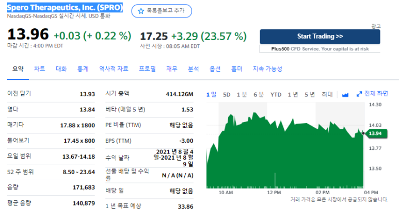Select the 요약 summary tab

[18, 69]
